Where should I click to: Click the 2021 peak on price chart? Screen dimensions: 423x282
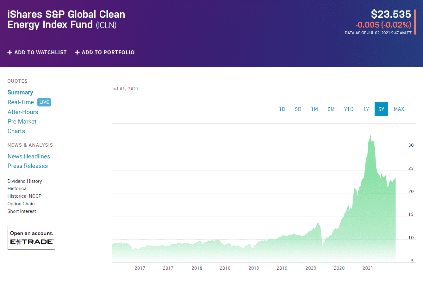click(370, 135)
